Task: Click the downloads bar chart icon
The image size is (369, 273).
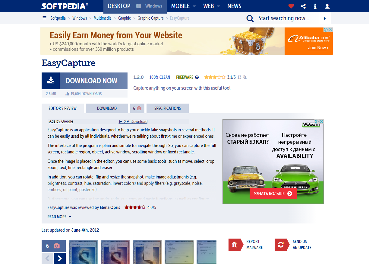Action: point(67,94)
